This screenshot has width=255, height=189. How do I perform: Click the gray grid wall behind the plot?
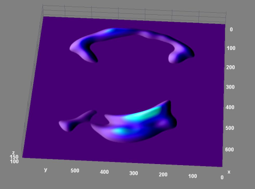[134, 14]
